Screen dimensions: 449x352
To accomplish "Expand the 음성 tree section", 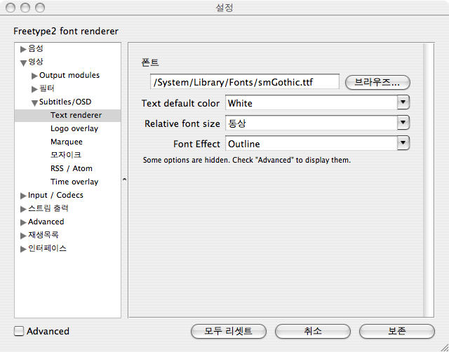I will [x=23, y=49].
